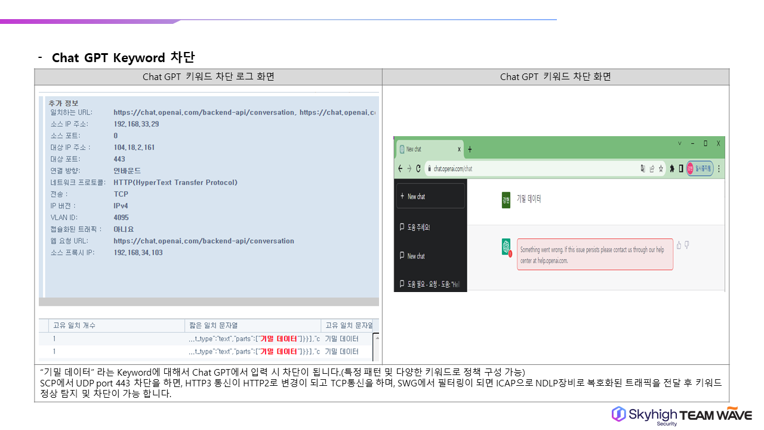Click the translate page icon in address bar
The width and height of the screenshot is (764, 430).
(x=642, y=169)
